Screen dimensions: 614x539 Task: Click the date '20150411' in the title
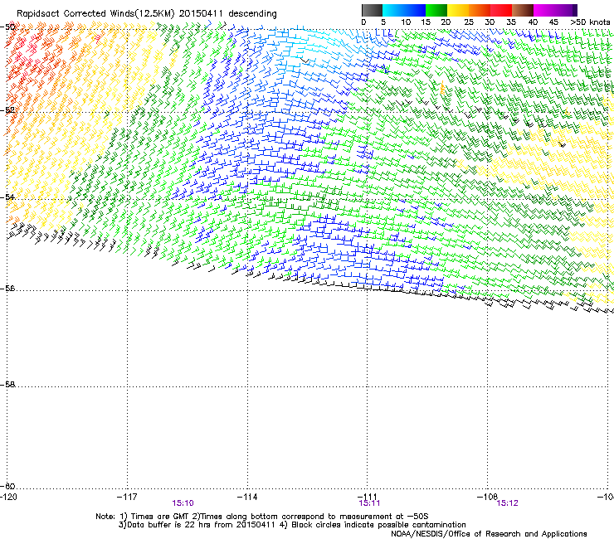[x=201, y=13]
